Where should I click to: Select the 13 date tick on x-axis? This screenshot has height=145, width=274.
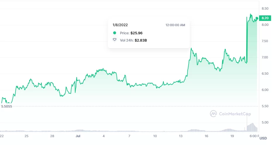[181, 136]
